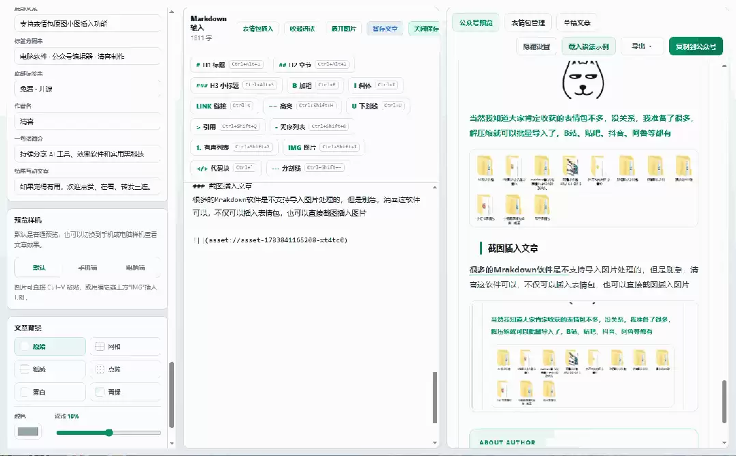Select the 电脑端 preview device
Viewport: 736px width, 456px height.
pyautogui.click(x=135, y=268)
